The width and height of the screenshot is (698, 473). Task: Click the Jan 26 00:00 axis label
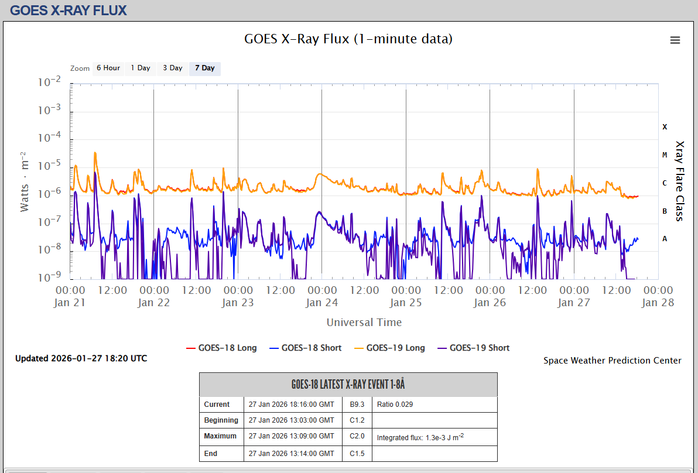(x=490, y=296)
